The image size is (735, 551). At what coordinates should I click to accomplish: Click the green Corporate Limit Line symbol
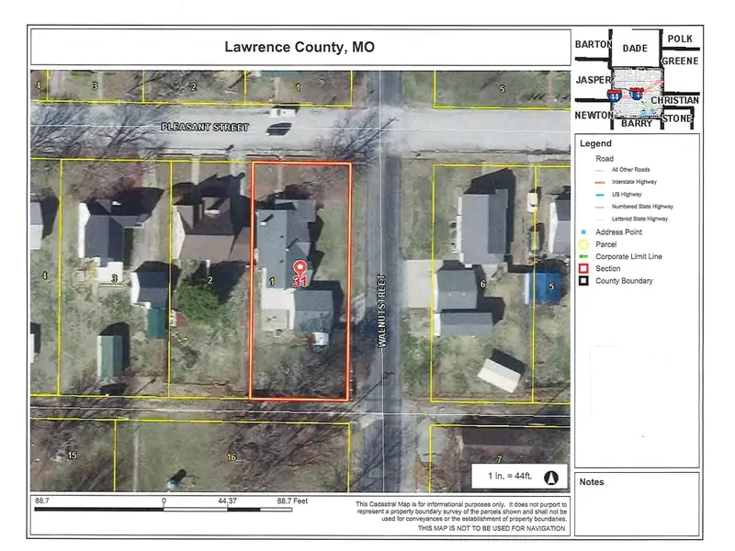(582, 257)
